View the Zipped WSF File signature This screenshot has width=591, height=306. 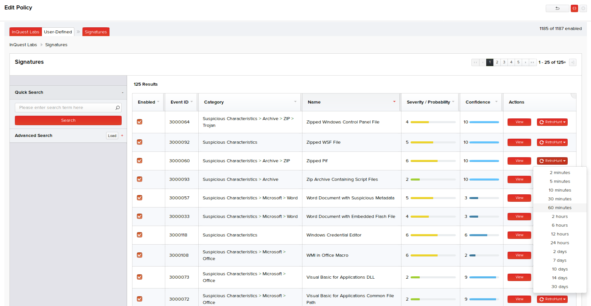coord(519,142)
